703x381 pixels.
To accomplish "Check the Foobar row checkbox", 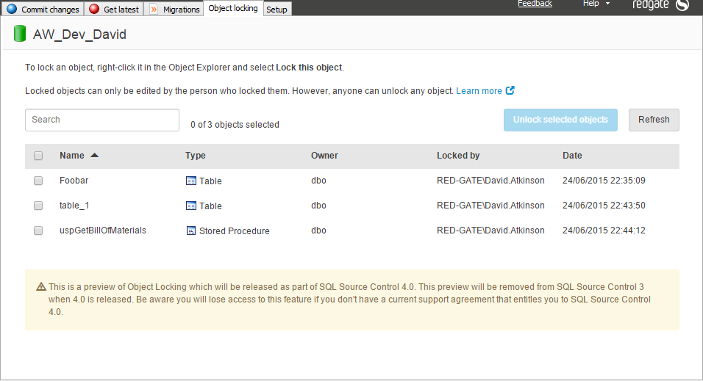I will tap(38, 181).
